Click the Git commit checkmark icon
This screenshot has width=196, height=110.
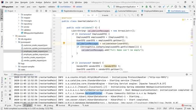(x=168, y=7)
